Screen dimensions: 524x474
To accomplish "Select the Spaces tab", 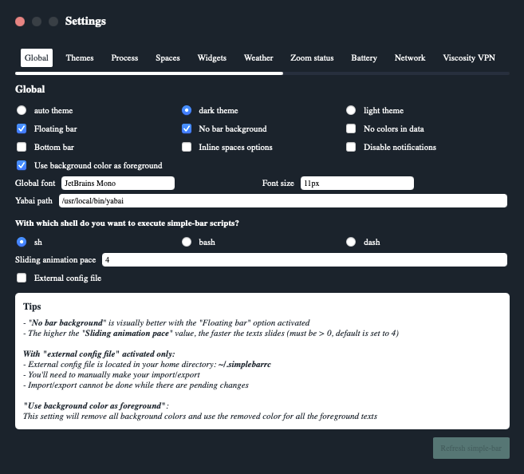I will (167, 57).
